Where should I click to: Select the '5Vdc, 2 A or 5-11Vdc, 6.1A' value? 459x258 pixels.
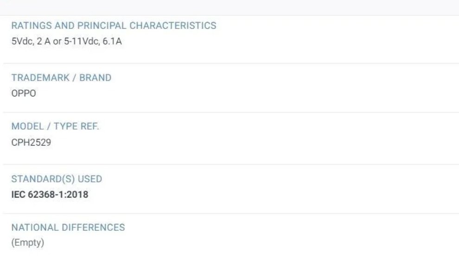67,41
